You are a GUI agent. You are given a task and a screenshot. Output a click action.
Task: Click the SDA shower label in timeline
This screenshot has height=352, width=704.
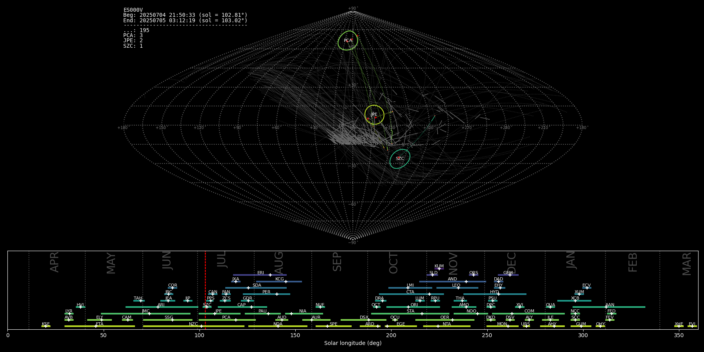tap(257, 286)
